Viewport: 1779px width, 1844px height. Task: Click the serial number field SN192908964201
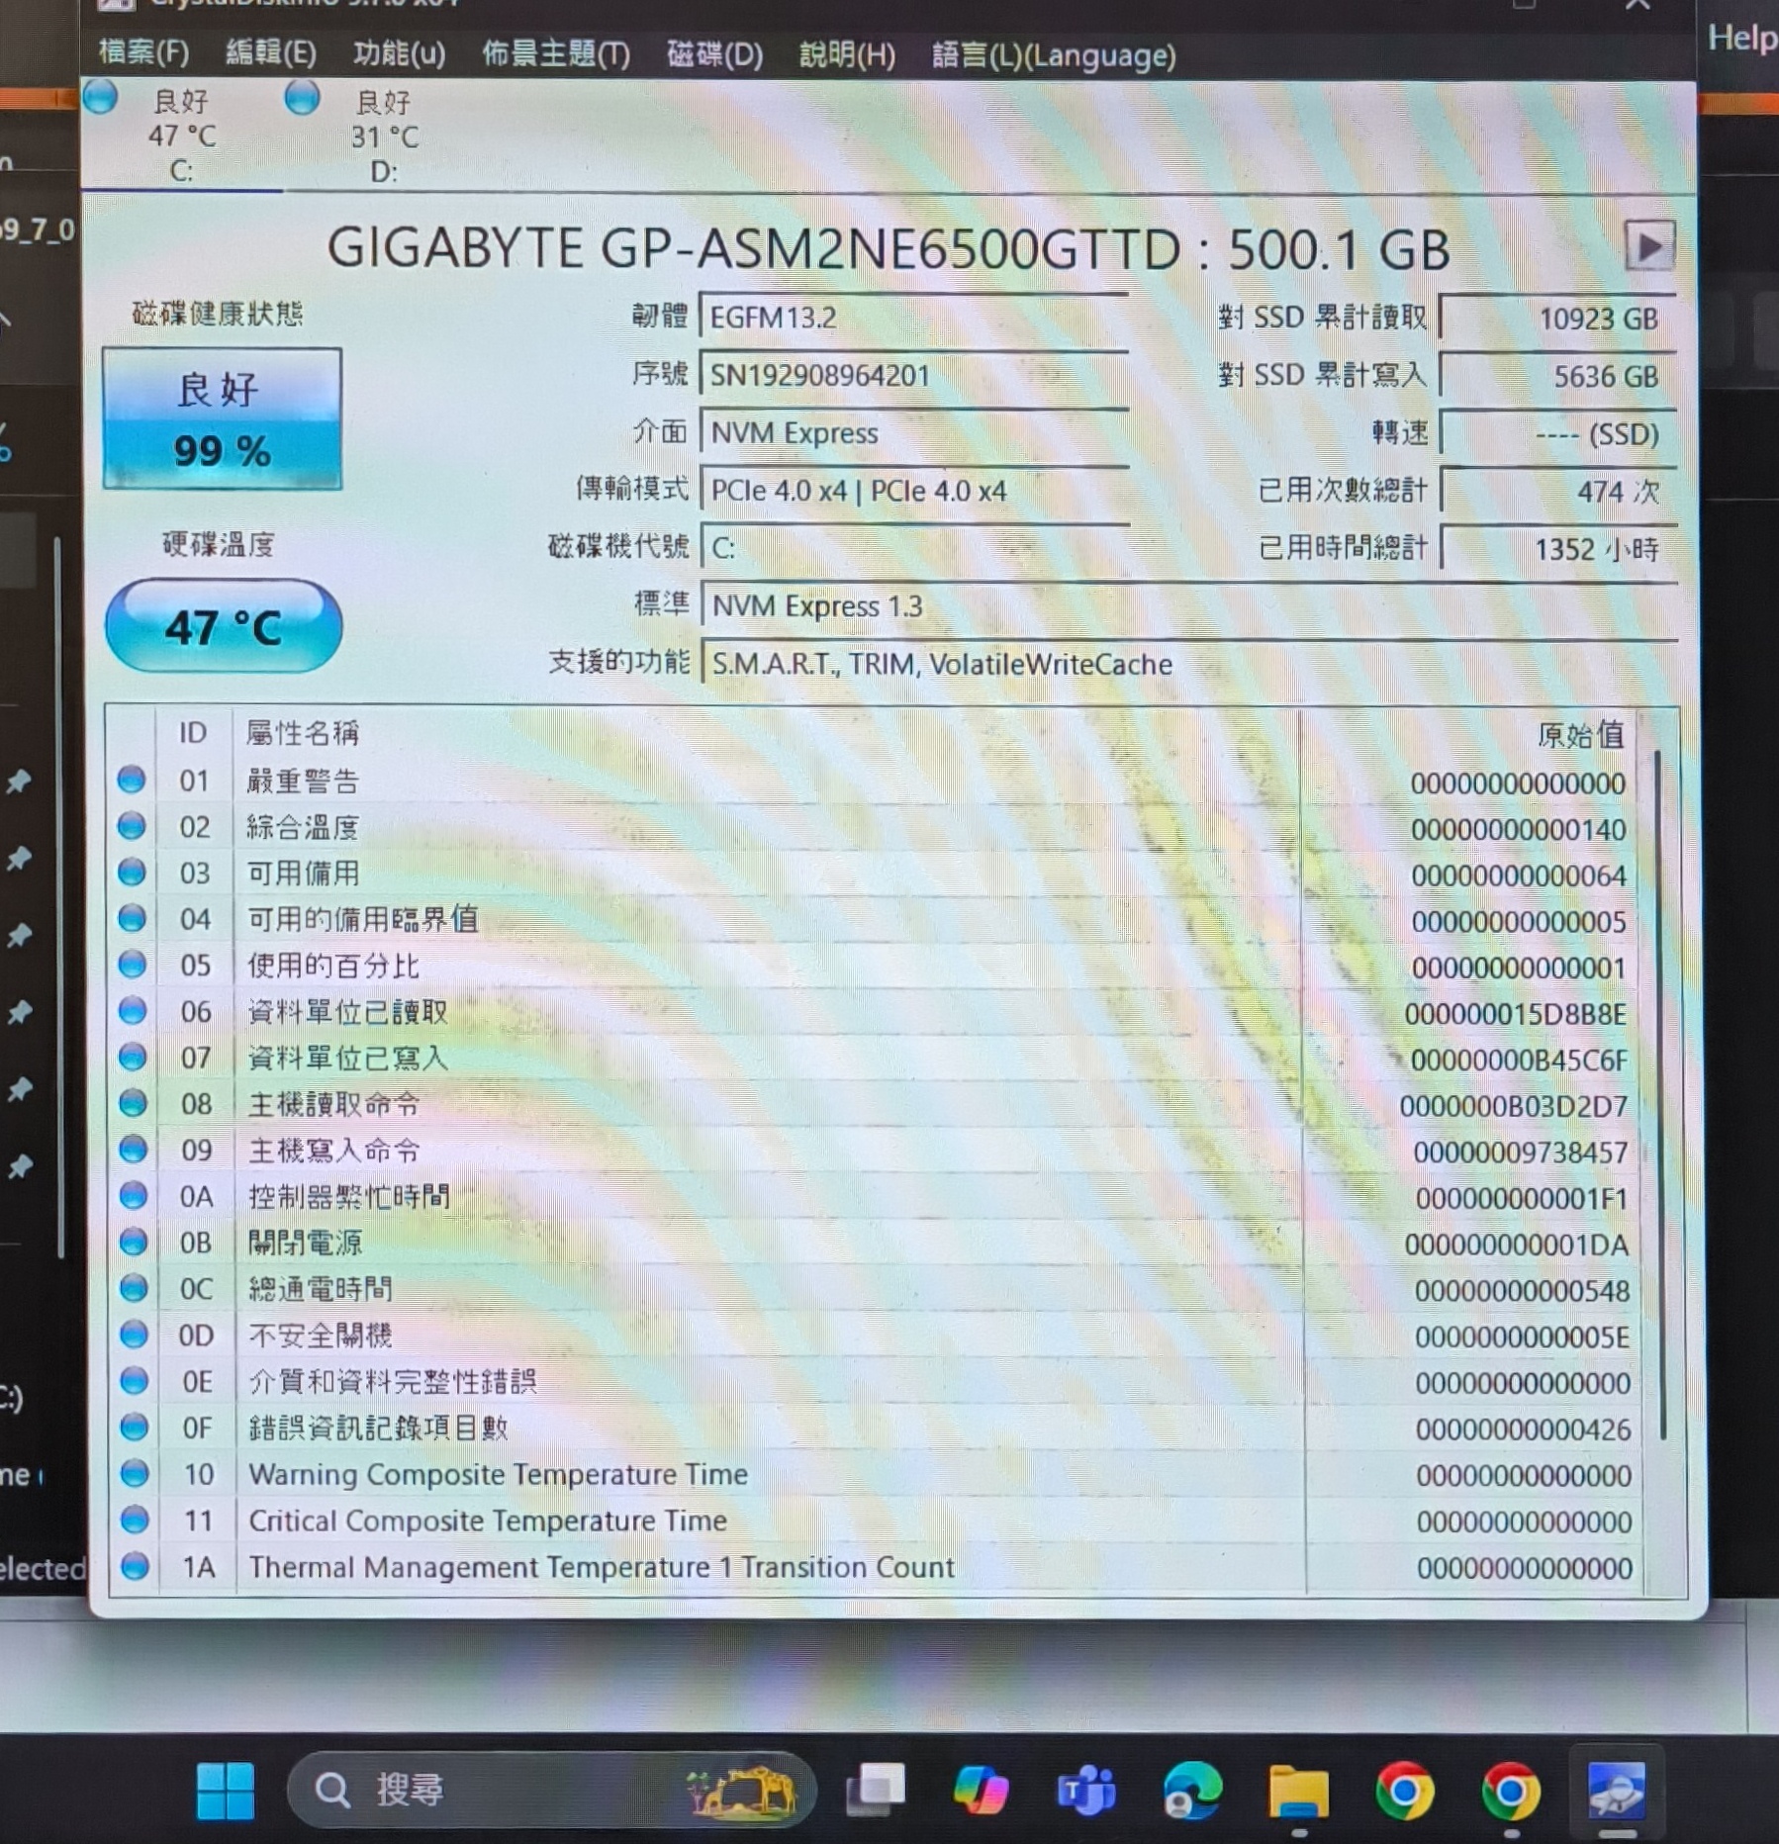coord(913,375)
